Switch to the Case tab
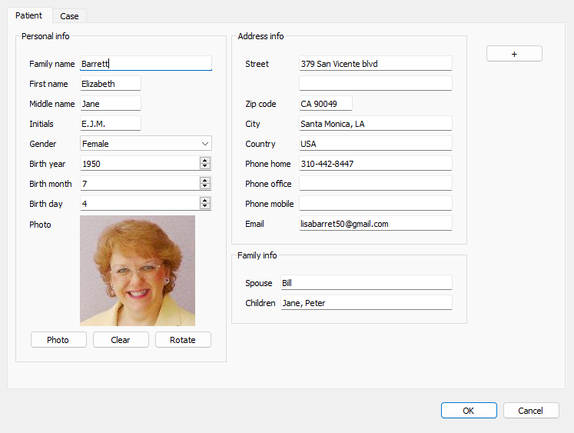Screen dimensions: 574x433 (69, 16)
